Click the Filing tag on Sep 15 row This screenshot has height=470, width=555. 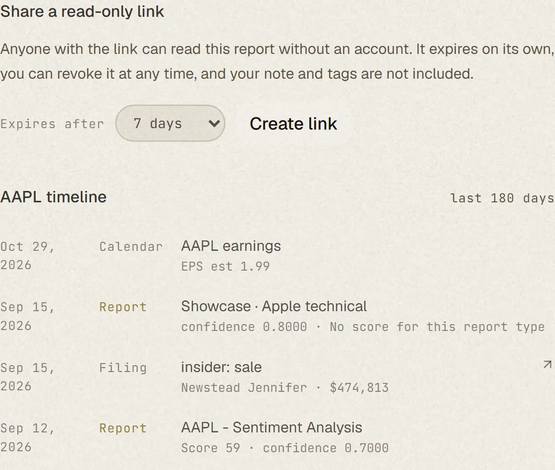pos(123,368)
